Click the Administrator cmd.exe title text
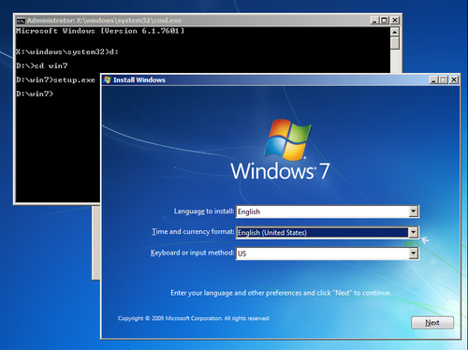The width and height of the screenshot is (468, 350). coord(104,21)
